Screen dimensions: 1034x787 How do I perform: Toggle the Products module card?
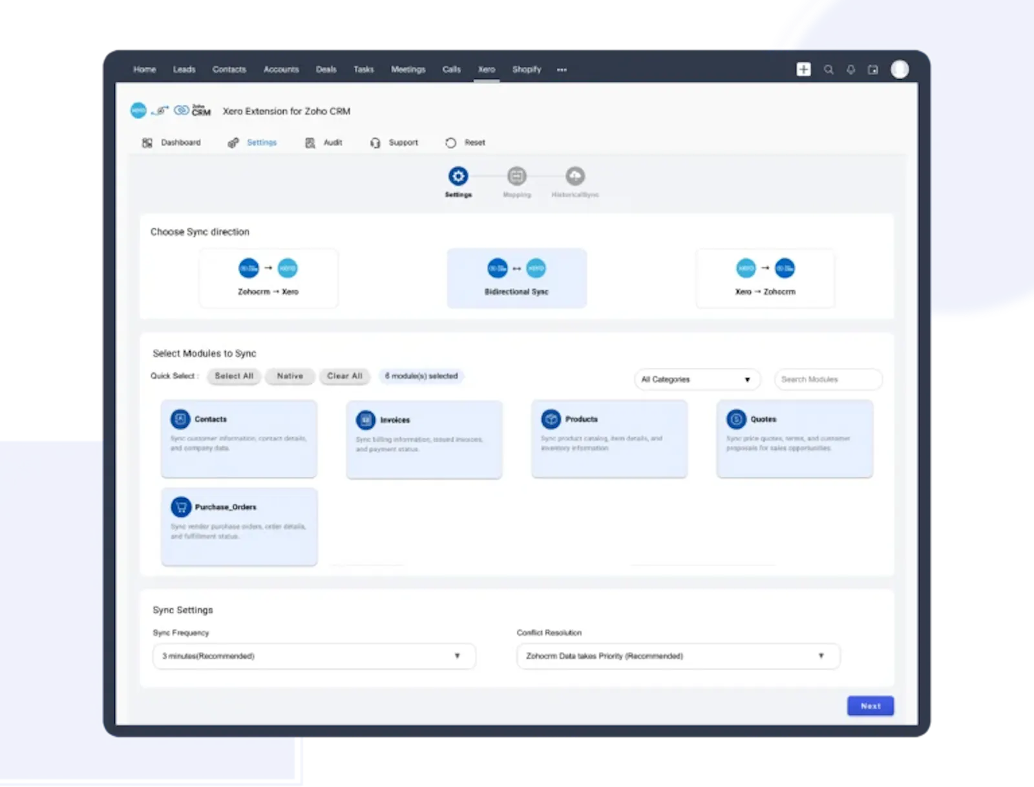coord(609,438)
